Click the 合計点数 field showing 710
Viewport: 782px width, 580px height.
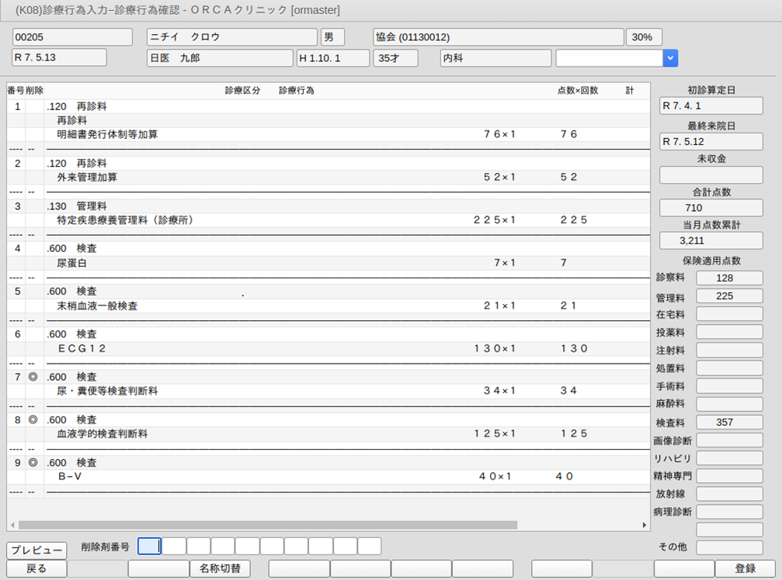(711, 208)
